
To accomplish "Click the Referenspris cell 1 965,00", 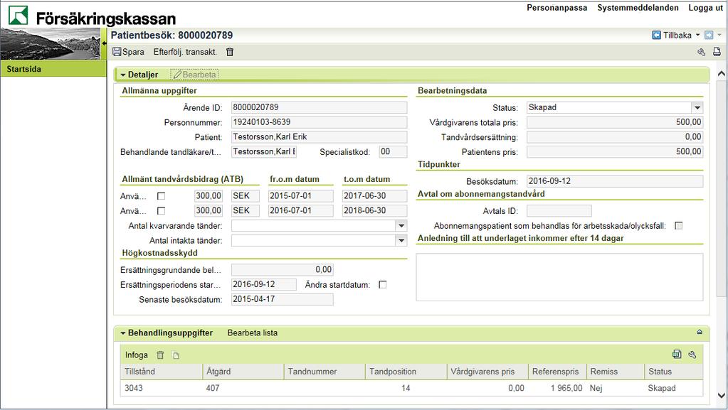I will pos(557,388).
